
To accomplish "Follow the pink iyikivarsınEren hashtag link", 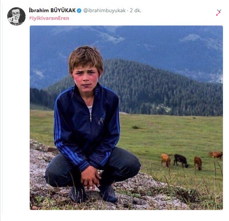I will 49,18.
